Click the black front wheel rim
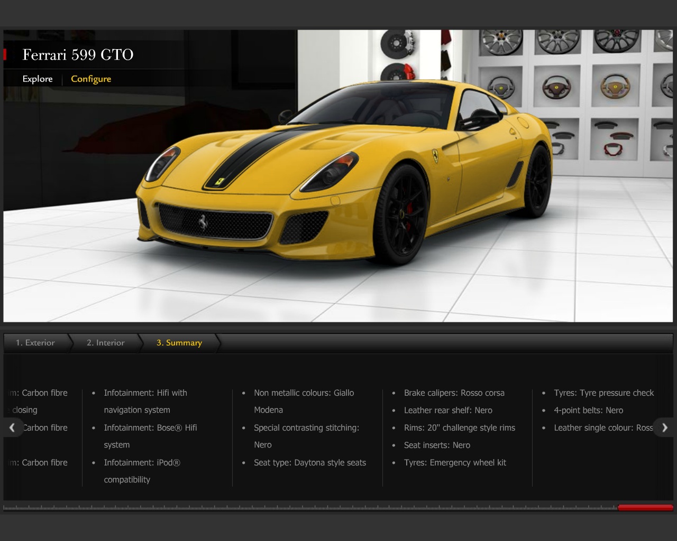Viewport: 677px width, 541px height. point(402,214)
